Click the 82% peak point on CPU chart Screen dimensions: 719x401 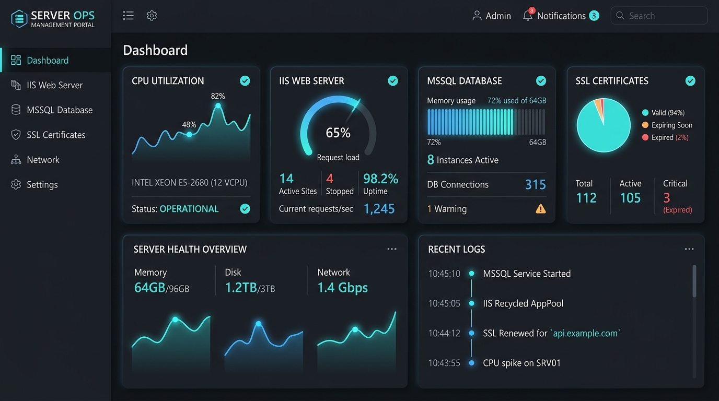pyautogui.click(x=218, y=105)
